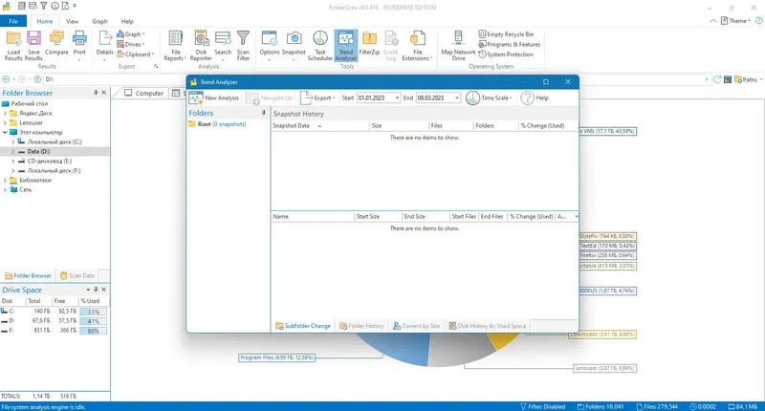Collapse the Этот компьютер tree node
The height and width of the screenshot is (411, 765).
[6, 132]
